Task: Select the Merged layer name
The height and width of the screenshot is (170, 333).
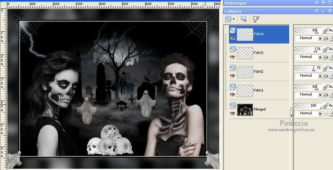Action: (260, 109)
